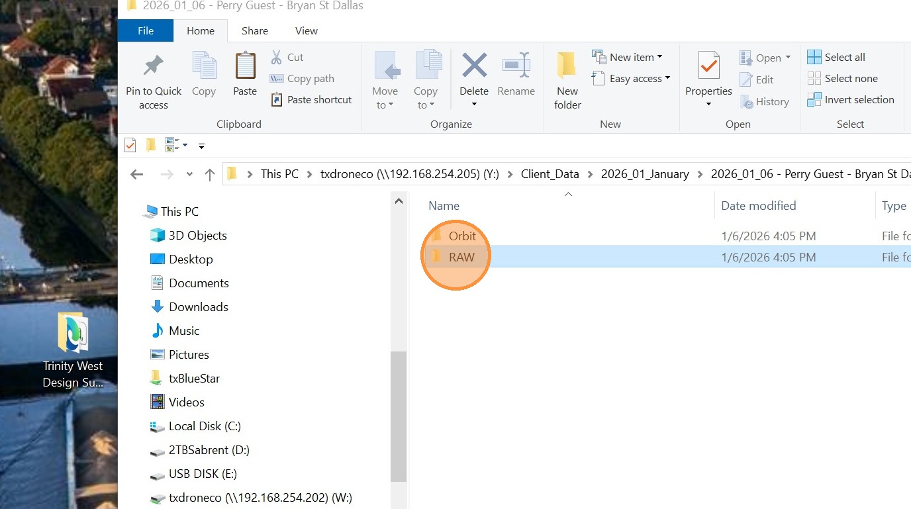The image size is (911, 509).
Task: Open the File tab
Action: [x=146, y=31]
